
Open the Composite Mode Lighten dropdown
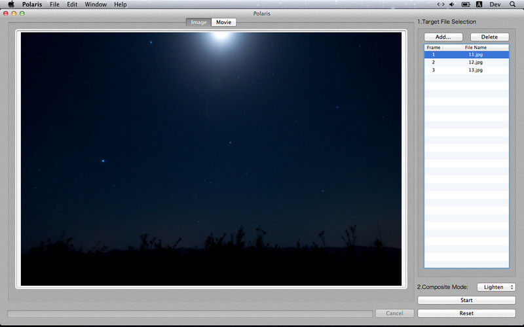click(x=496, y=287)
